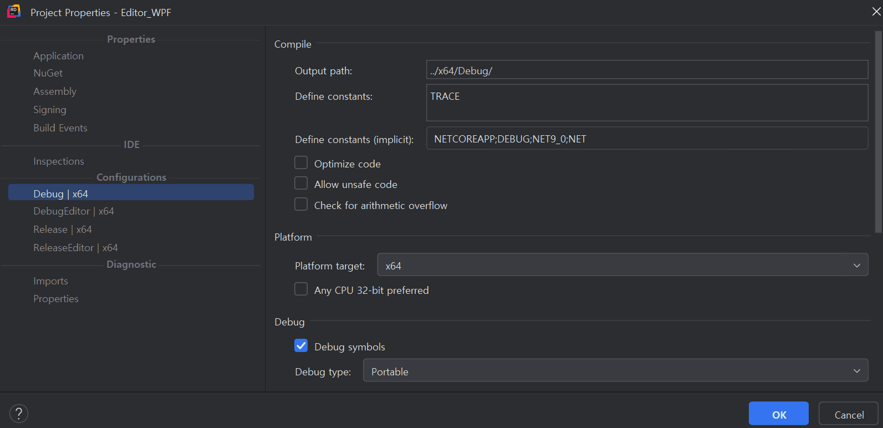The height and width of the screenshot is (428, 883).
Task: Go to the NuGet settings page
Action: [x=48, y=73]
